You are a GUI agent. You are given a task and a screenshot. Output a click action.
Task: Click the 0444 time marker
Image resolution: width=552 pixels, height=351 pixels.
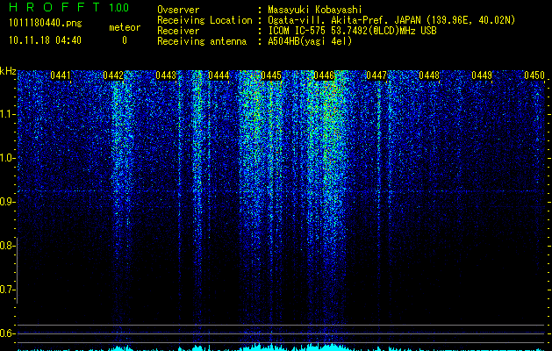(219, 75)
